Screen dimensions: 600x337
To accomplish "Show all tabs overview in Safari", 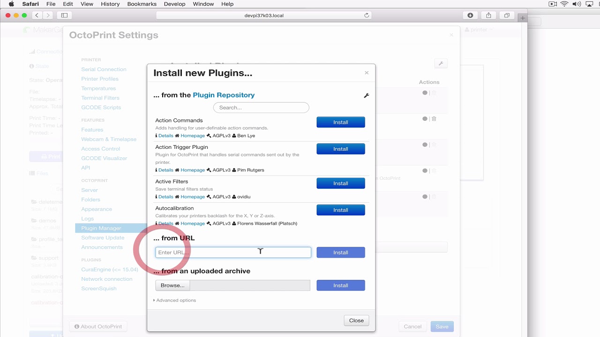I will [x=507, y=15].
